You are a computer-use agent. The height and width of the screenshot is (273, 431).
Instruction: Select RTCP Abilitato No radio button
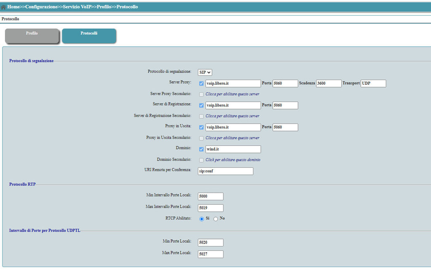pyautogui.click(x=215, y=219)
